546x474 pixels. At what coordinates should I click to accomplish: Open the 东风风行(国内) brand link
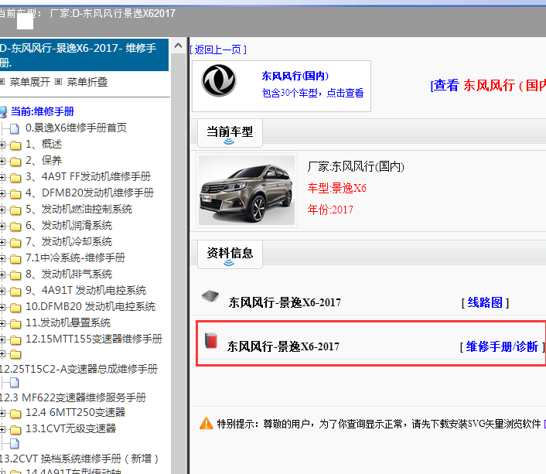295,76
